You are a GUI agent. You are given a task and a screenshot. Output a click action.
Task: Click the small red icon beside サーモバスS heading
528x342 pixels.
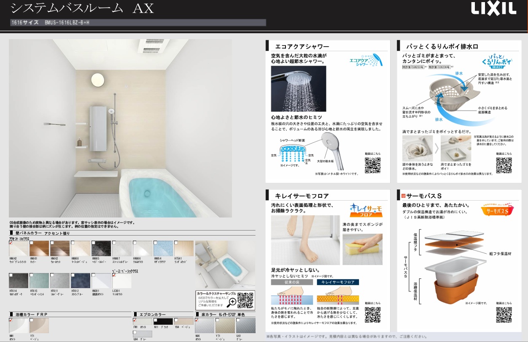tap(404, 196)
